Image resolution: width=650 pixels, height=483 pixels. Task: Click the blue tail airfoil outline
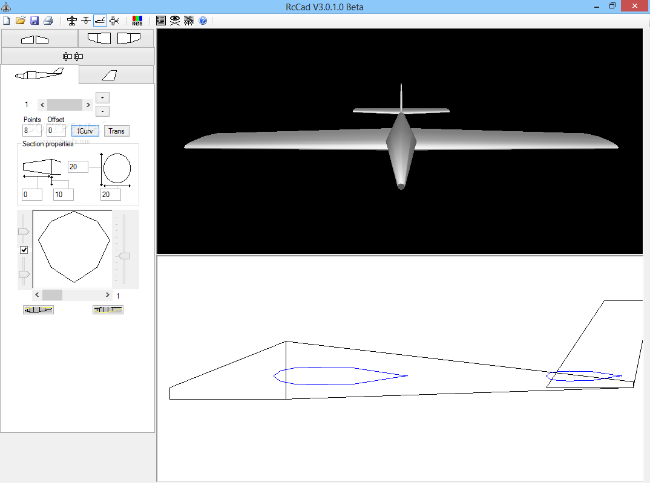[583, 376]
